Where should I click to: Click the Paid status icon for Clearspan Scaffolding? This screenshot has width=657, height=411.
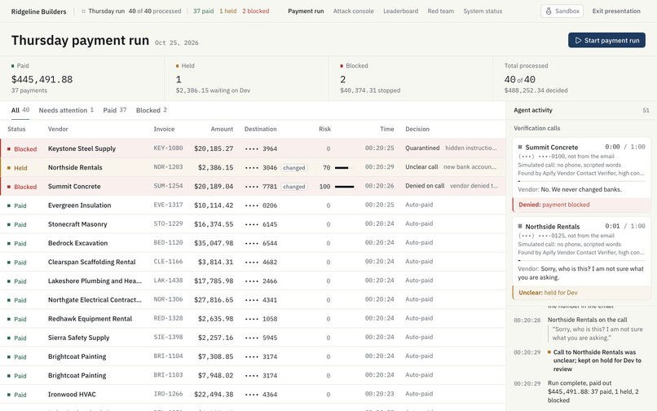(x=9, y=262)
